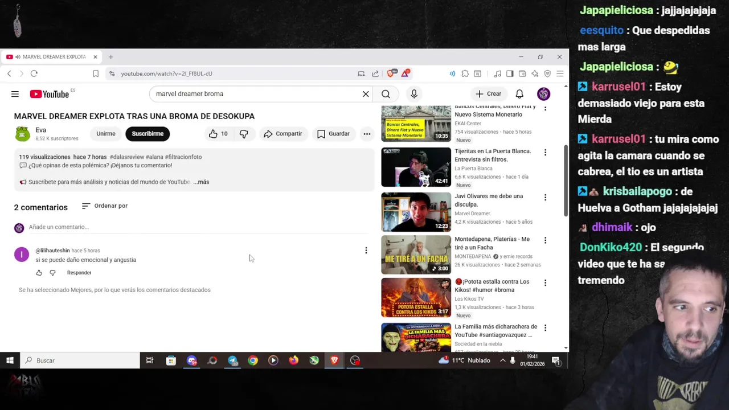Image resolution: width=729 pixels, height=410 pixels.
Task: Clear the search box with the X
Action: pos(366,94)
